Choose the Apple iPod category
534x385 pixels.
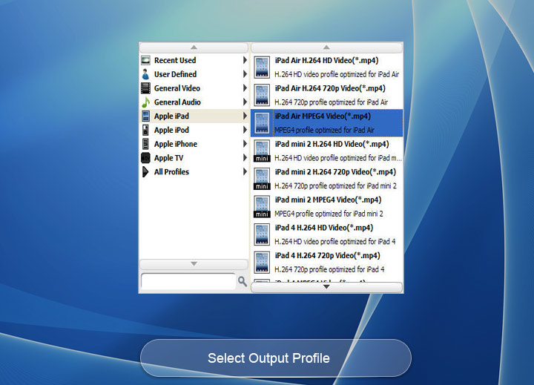tap(194, 130)
